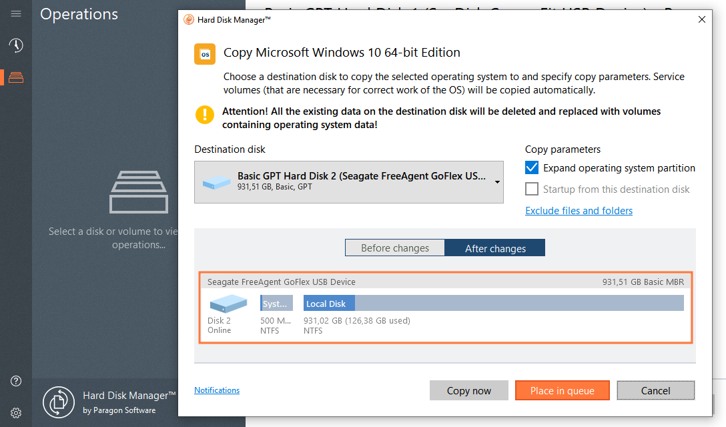Open the operations history panel
The height and width of the screenshot is (427, 726).
tap(16, 47)
